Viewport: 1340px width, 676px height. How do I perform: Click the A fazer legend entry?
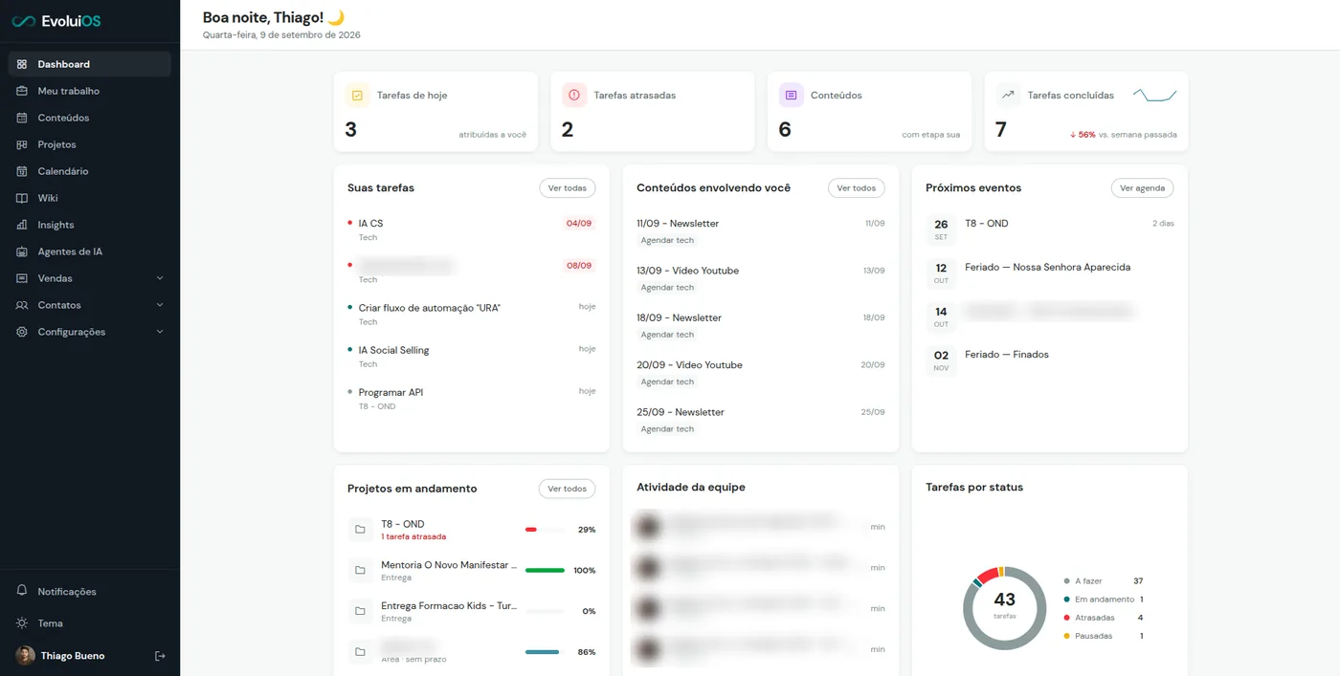click(x=1104, y=581)
